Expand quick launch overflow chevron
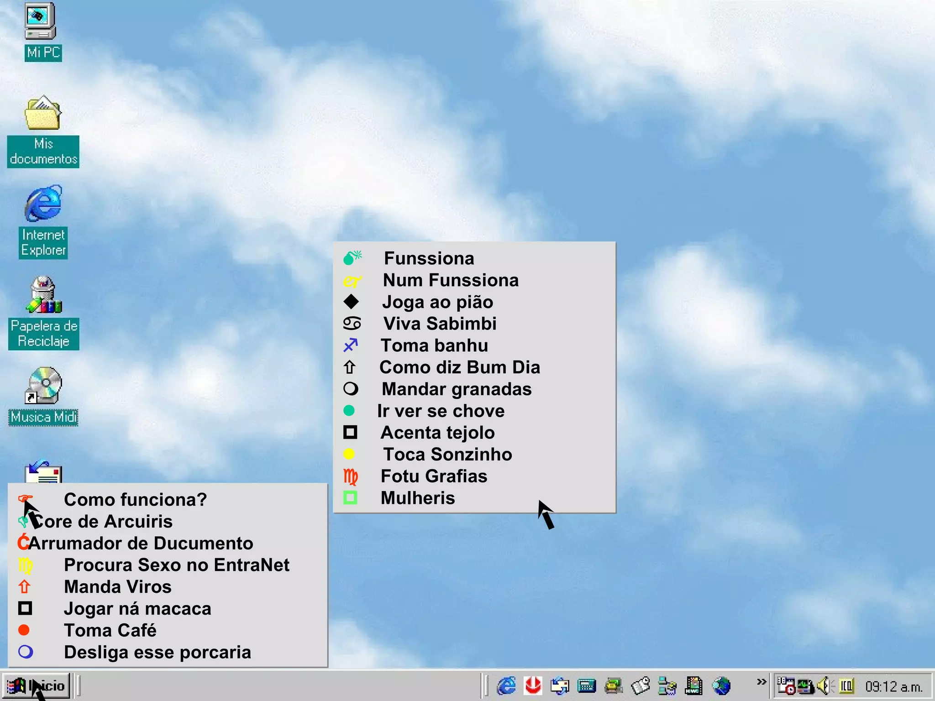Viewport: 935px width, 701px height. [761, 682]
